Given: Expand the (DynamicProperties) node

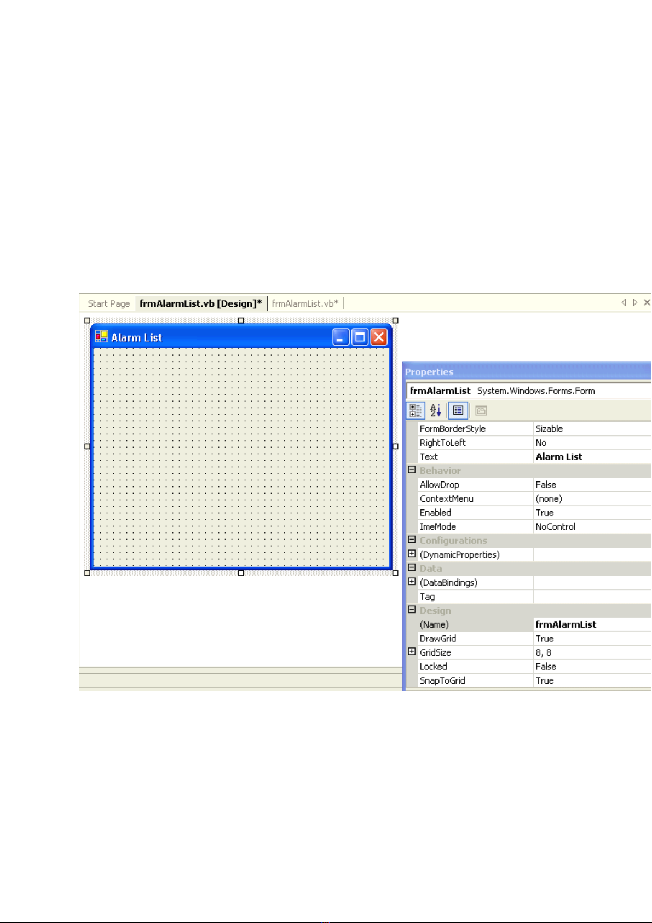Looking at the screenshot, I should coord(412,554).
